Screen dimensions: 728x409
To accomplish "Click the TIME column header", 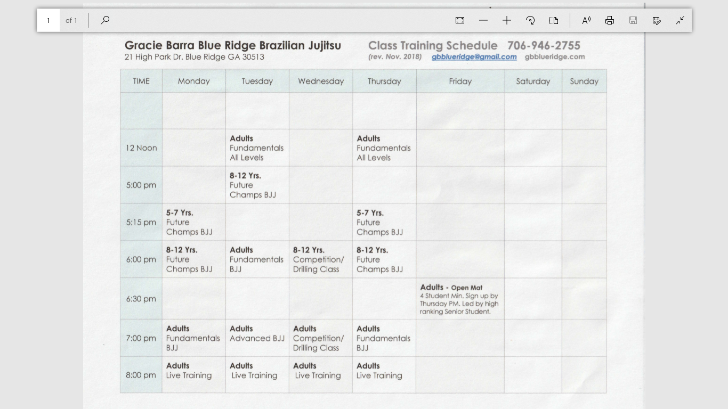I will [141, 81].
